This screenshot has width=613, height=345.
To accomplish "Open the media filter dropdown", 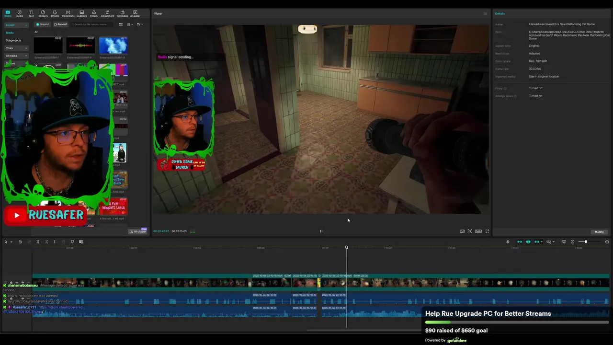I will 139,24.
